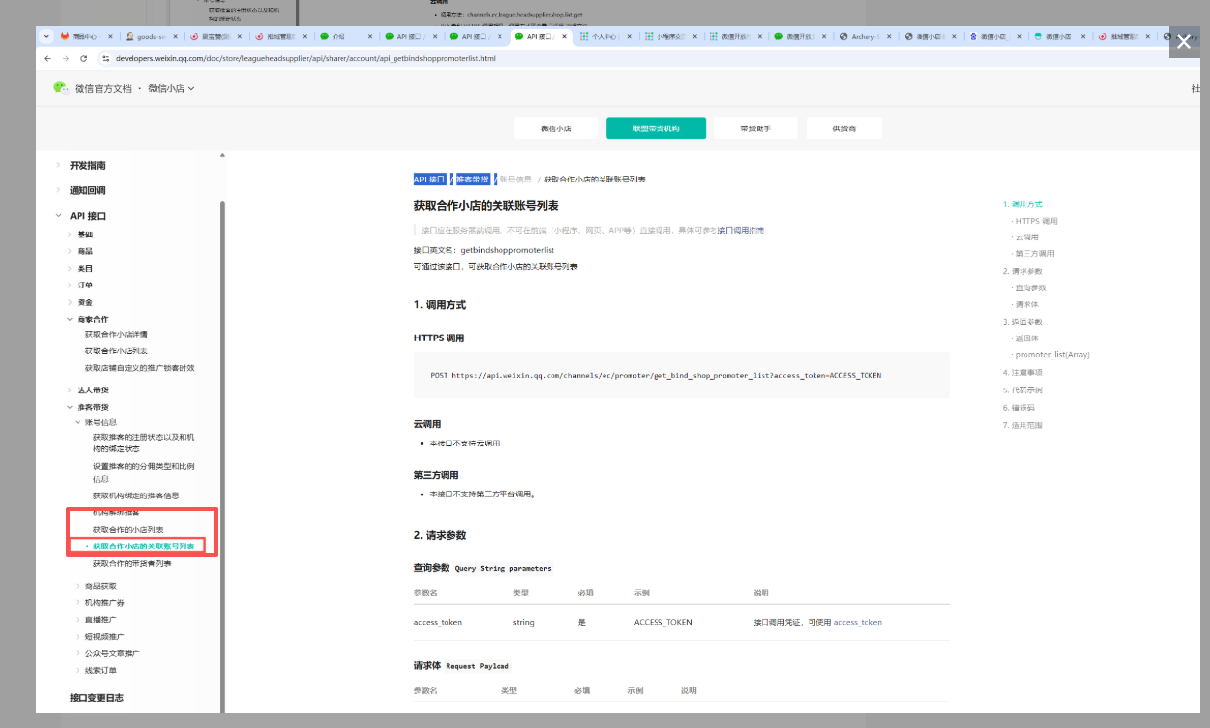Select the 带货助手 top navigation tab
Image resolution: width=1210 pixels, height=728 pixels.
[755, 129]
